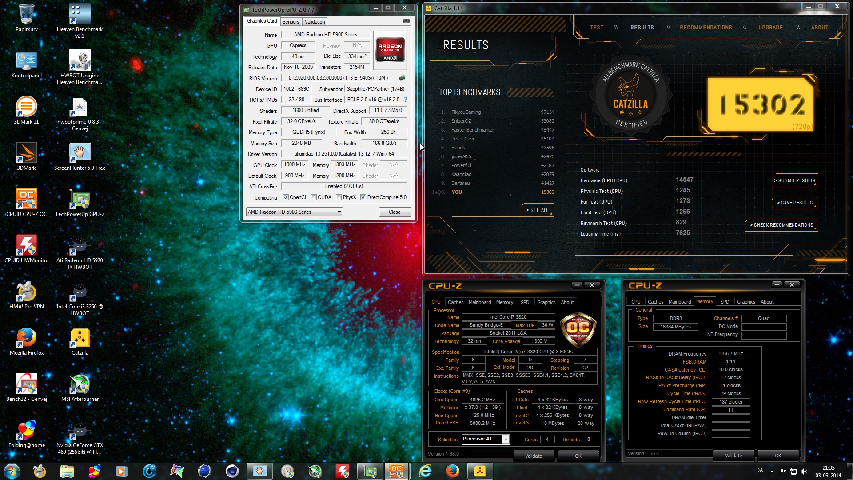This screenshot has height=480, width=853.
Task: Launch CPUID CPU-Z OC desktop shortcut
Action: point(27,203)
